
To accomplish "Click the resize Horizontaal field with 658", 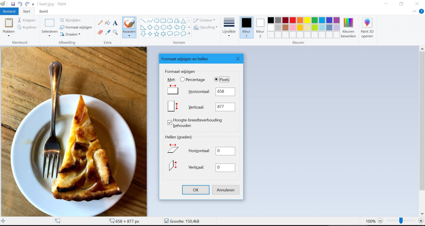I will pyautogui.click(x=225, y=91).
